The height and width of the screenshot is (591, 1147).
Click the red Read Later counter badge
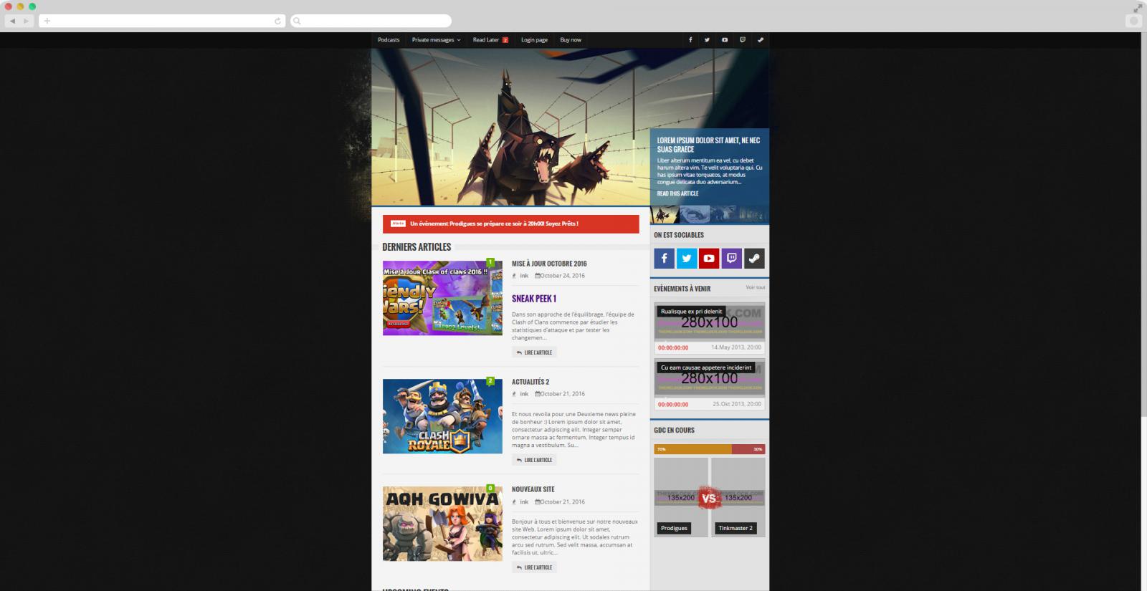pyautogui.click(x=505, y=40)
